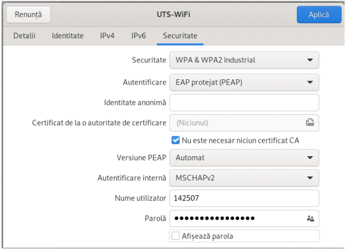Switch to the Detalii tab

24,36
